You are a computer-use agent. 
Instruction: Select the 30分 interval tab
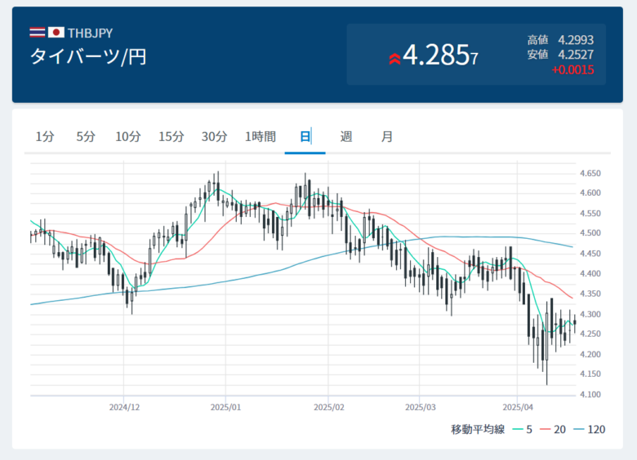tap(214, 136)
